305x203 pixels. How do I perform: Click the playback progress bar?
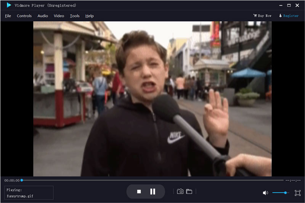click(152, 180)
